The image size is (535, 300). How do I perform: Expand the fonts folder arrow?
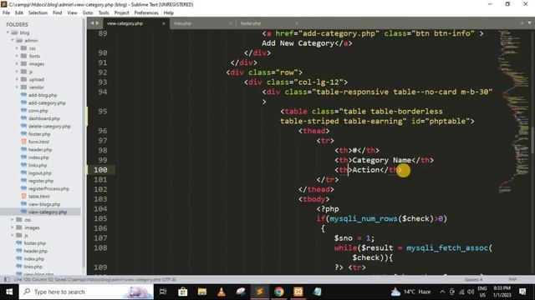tap(17, 56)
